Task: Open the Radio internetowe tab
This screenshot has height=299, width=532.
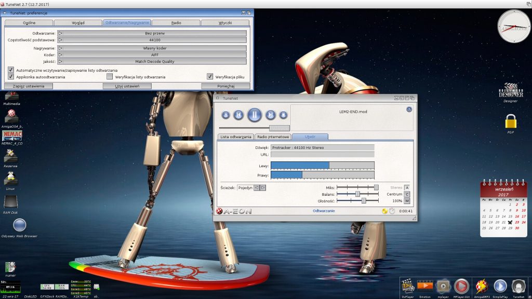Action: click(x=273, y=137)
